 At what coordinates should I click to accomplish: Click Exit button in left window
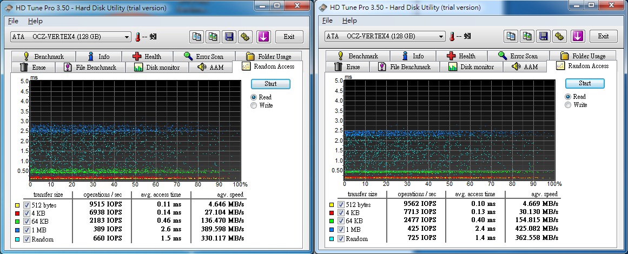click(x=289, y=37)
